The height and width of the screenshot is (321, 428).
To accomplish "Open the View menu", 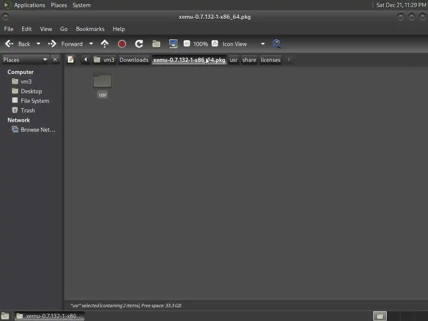I will pyautogui.click(x=46, y=29).
